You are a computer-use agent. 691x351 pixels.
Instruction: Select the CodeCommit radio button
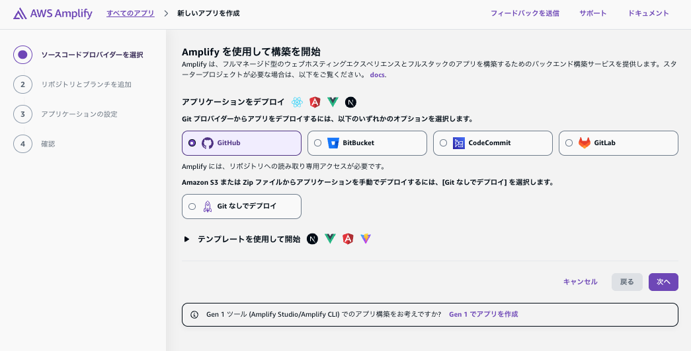point(443,143)
